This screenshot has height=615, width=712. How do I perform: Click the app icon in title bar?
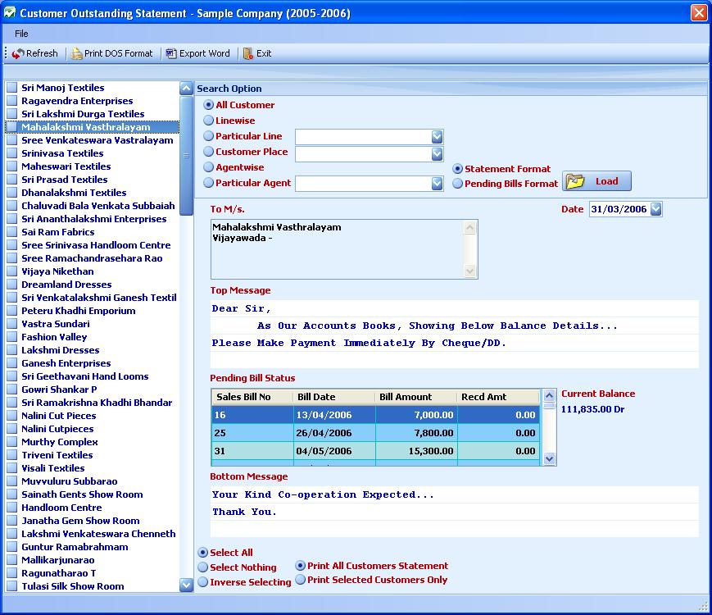(x=9, y=12)
